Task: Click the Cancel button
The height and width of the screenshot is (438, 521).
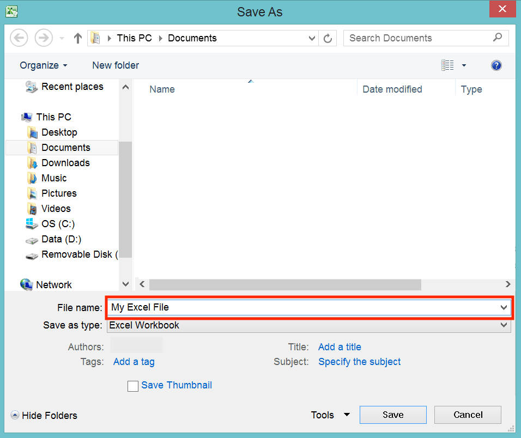Action: click(x=468, y=415)
